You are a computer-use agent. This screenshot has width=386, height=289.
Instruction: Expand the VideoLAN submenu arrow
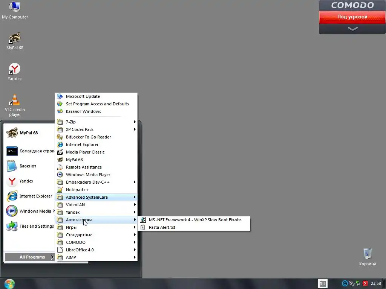(135, 205)
